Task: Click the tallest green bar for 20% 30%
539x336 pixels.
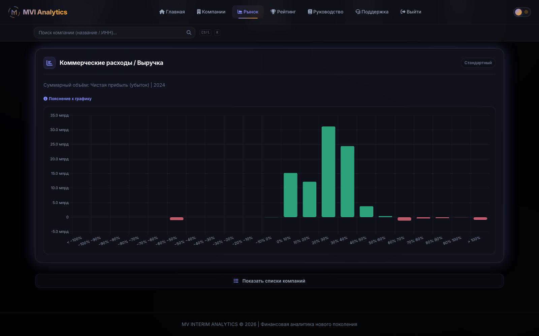Action: tap(328, 172)
